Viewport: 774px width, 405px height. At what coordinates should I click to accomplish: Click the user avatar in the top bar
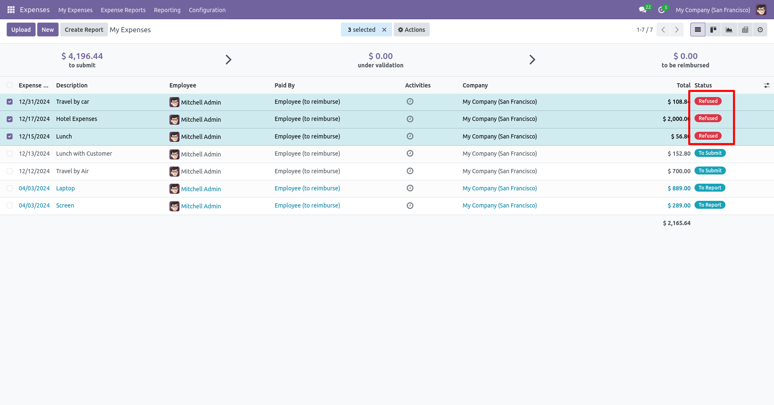click(761, 10)
